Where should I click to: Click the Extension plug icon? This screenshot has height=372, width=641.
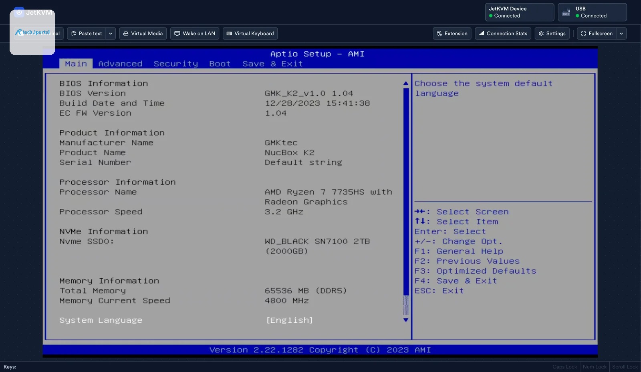point(439,34)
